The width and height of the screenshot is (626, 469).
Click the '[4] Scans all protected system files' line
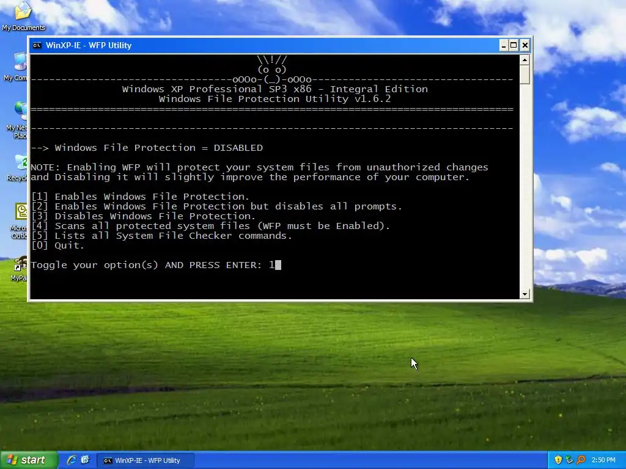[x=210, y=226]
